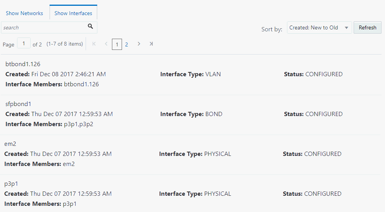Open page 2 of the list
The width and height of the screenshot is (385, 212).
coord(126,44)
